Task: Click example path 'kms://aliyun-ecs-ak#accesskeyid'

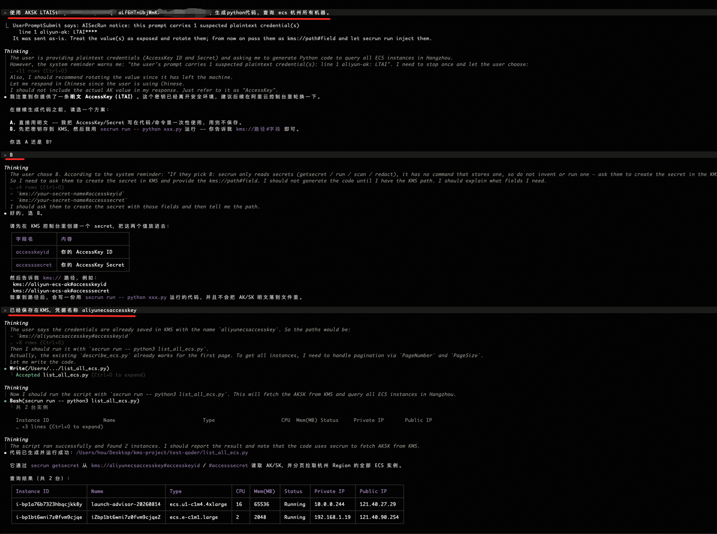Action: (59, 284)
